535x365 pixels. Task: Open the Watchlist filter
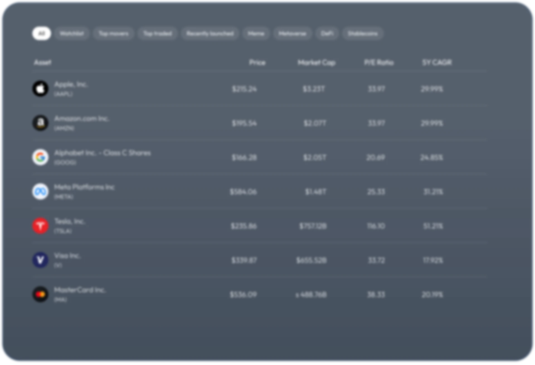pyautogui.click(x=72, y=33)
